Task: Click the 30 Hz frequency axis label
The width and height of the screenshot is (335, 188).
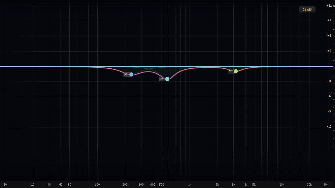Action: pyautogui.click(x=49, y=185)
